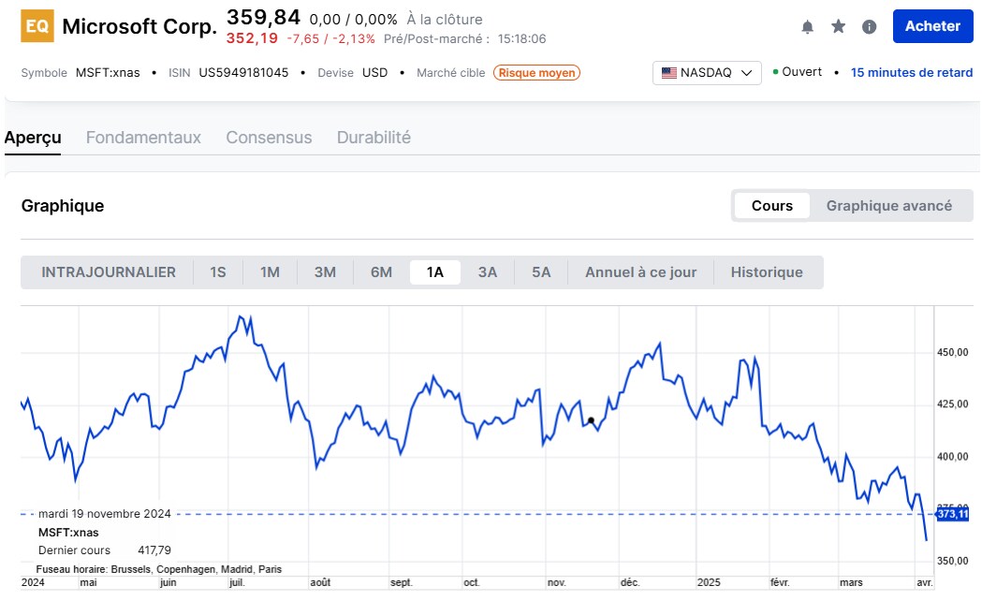Click the 373,11 price label on axis

click(952, 514)
